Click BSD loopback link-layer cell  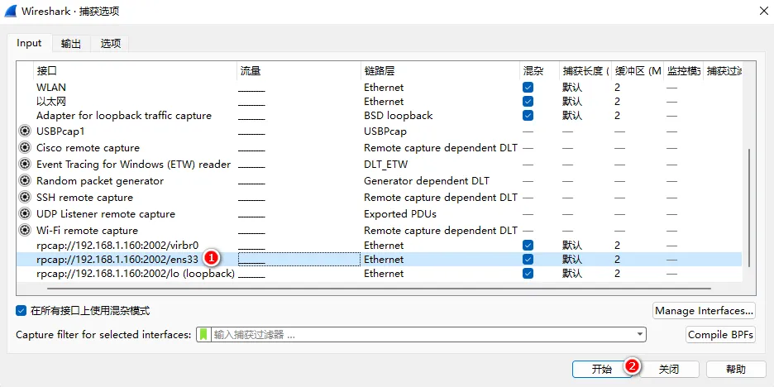(x=399, y=116)
